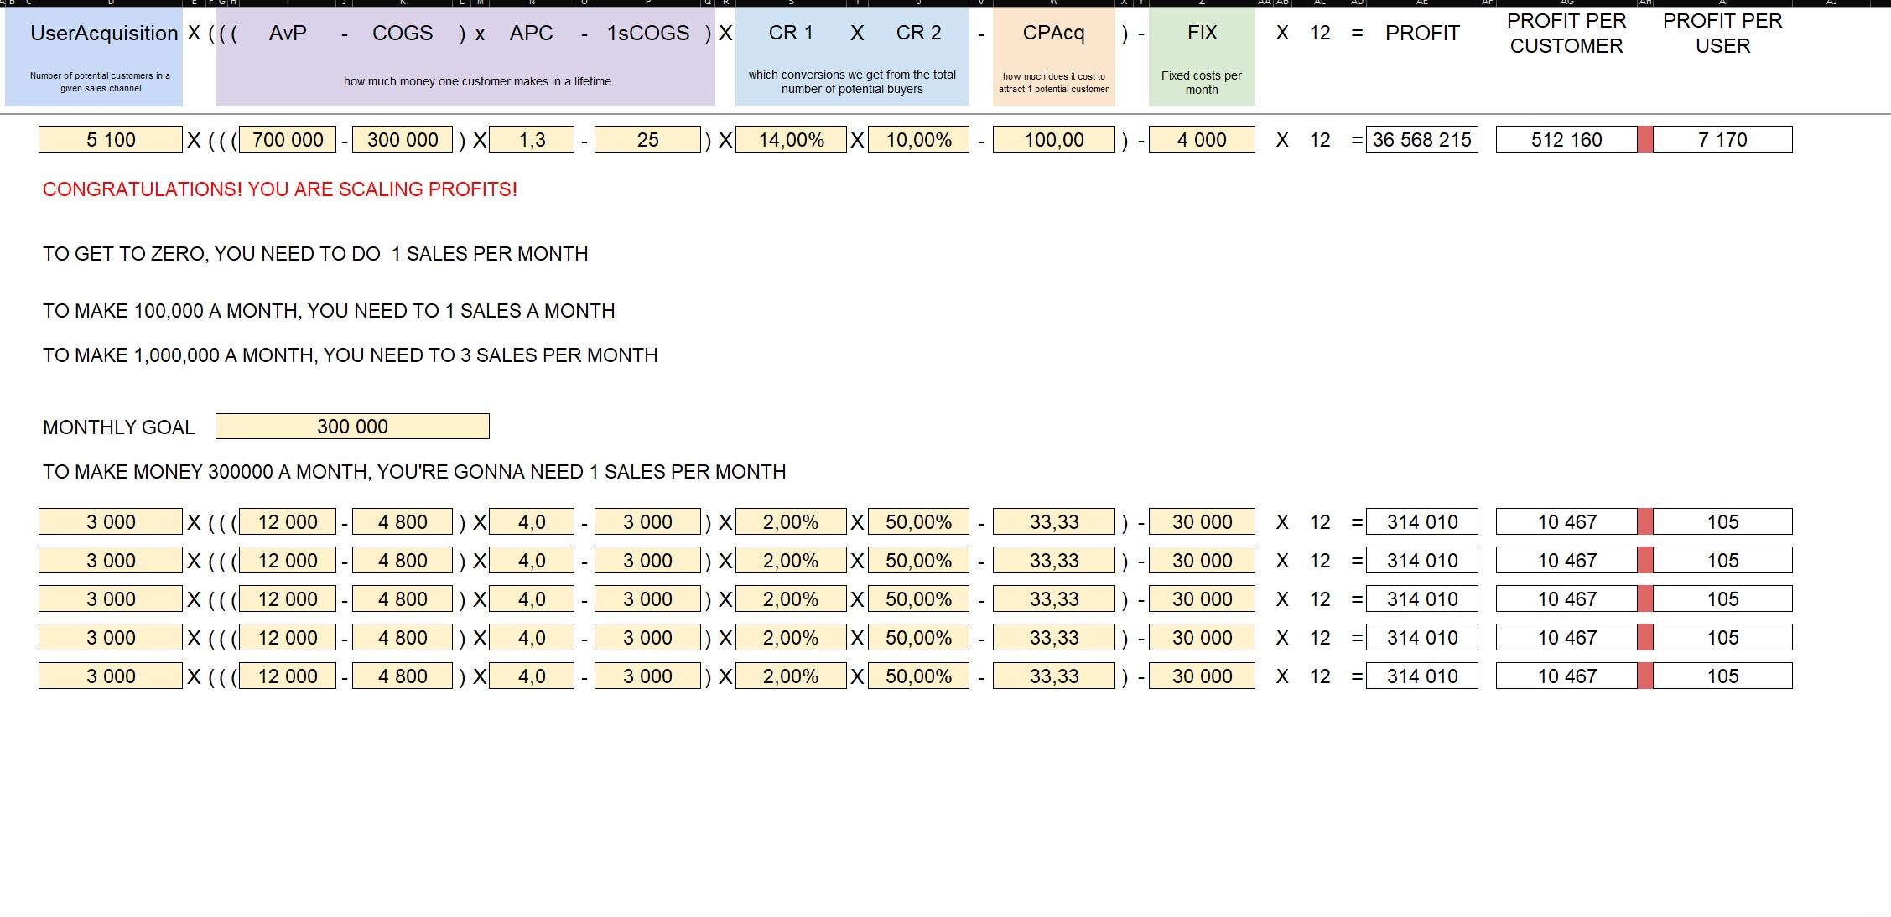
Task: Select the PROFIT PER USER result 7 170
Action: (x=1723, y=139)
